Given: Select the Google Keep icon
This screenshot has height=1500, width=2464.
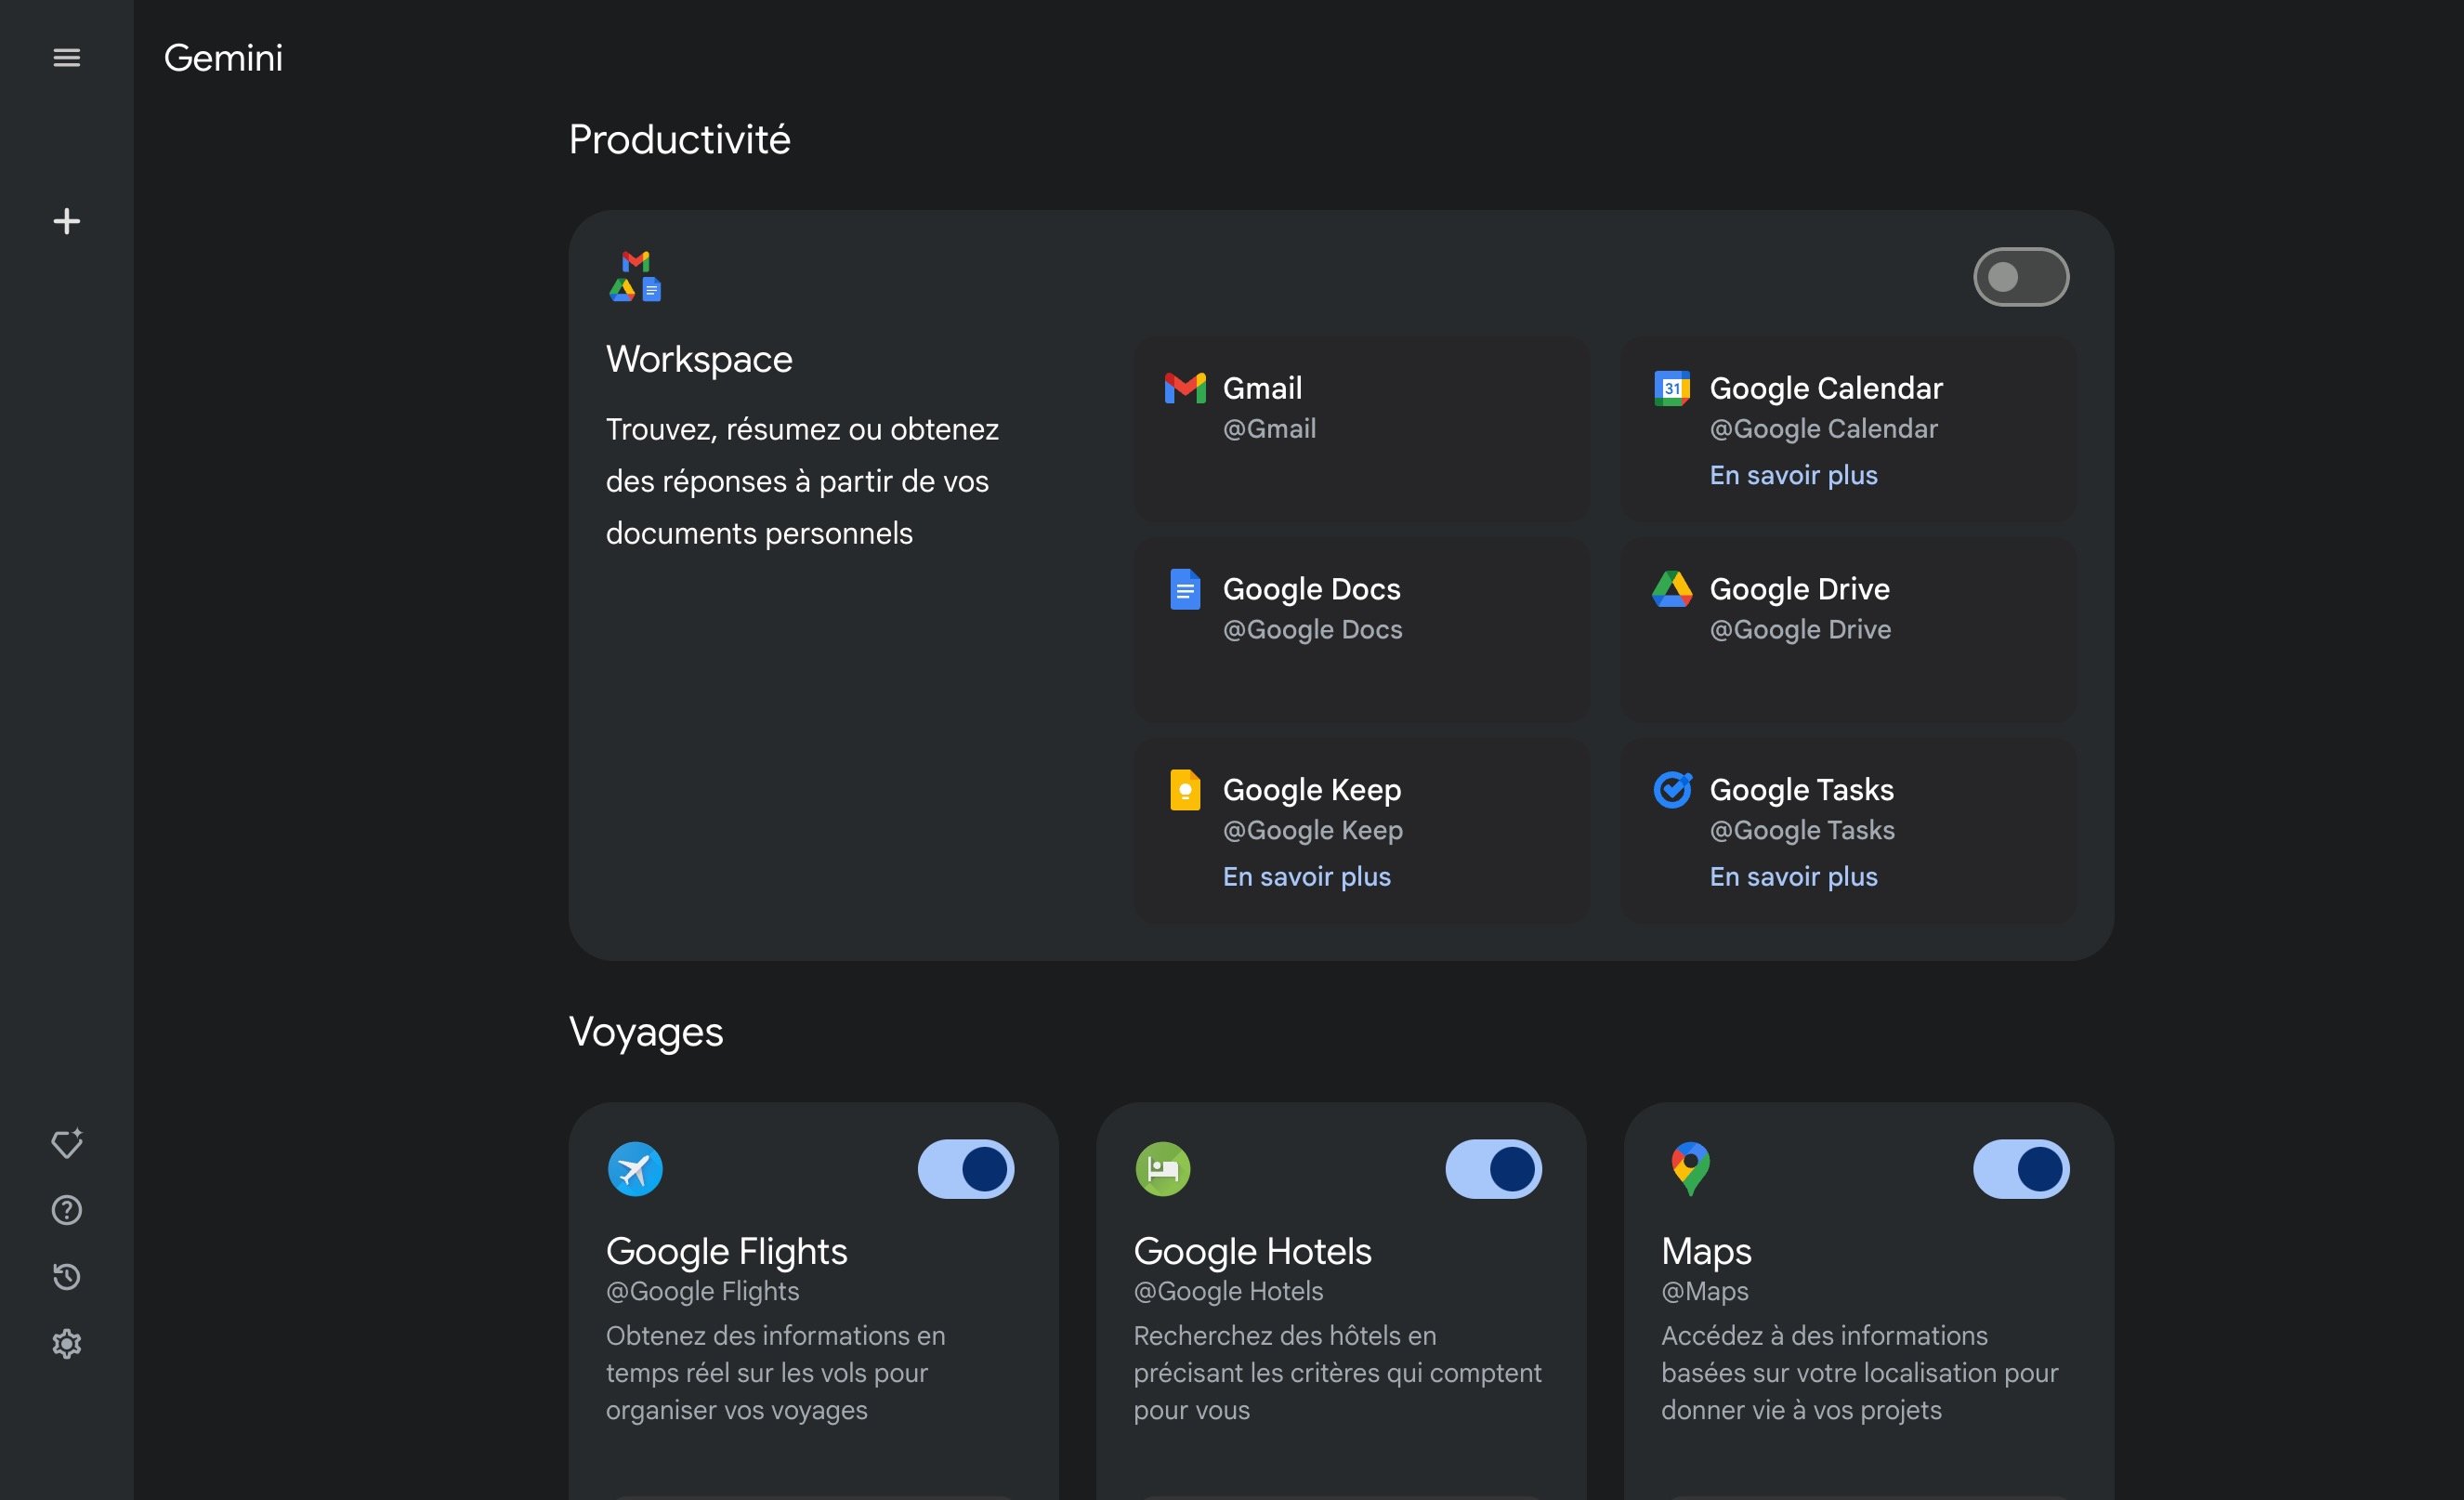Looking at the screenshot, I should [x=1184, y=789].
